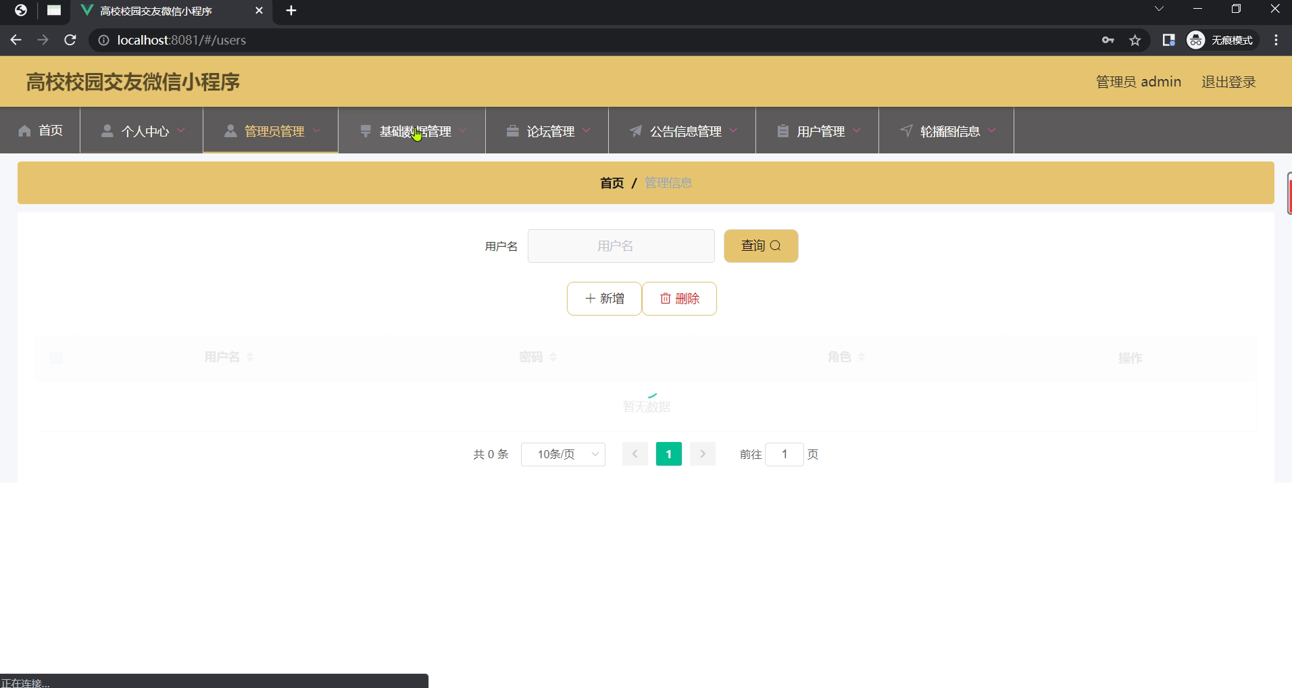
Task: Expand the 个人中心 dropdown arrow
Action: (181, 130)
